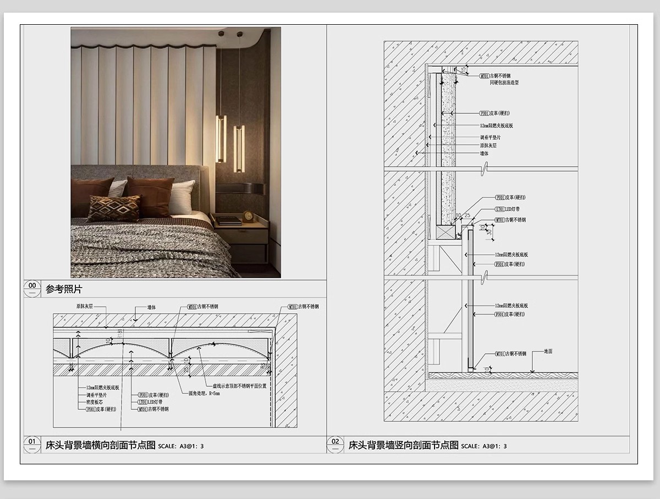Select the 参考照片 title text
Viewport: 660px width, 499px height.
(x=64, y=289)
